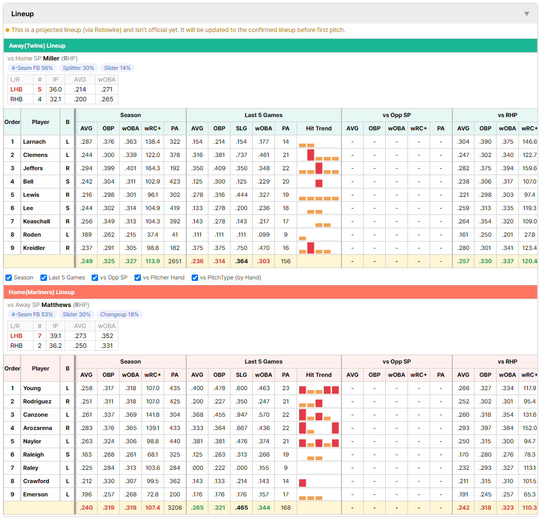The height and width of the screenshot is (520, 541).
Task: Click Clemens hit trend chart
Action: 319,155
